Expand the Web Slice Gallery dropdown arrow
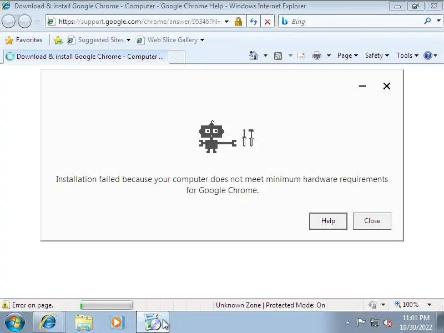 (202, 40)
